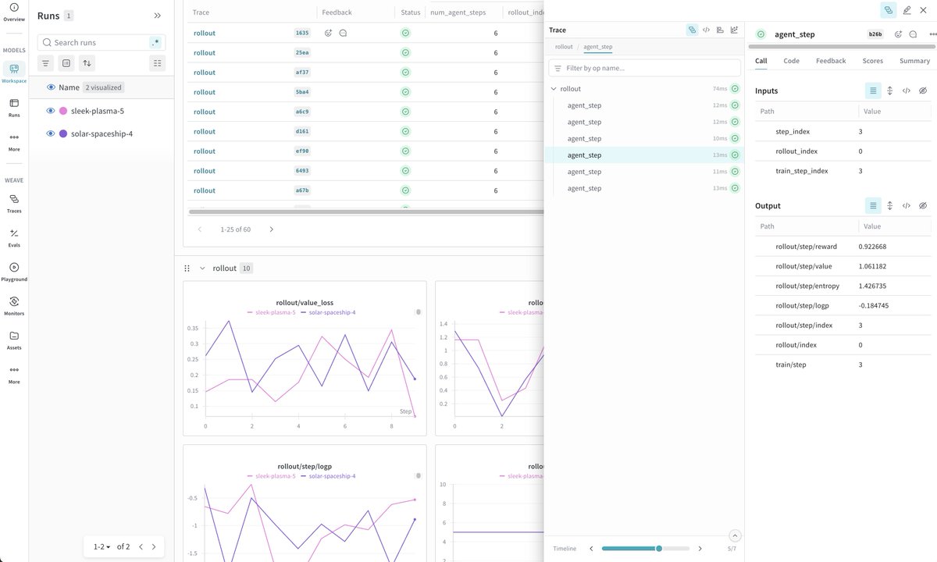Open the runs filter button
The width and height of the screenshot is (937, 562).
pyautogui.click(x=45, y=63)
